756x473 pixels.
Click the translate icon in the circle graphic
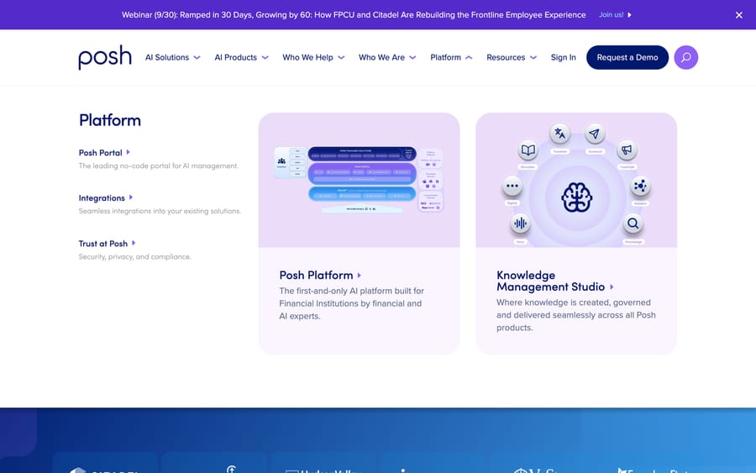point(559,134)
